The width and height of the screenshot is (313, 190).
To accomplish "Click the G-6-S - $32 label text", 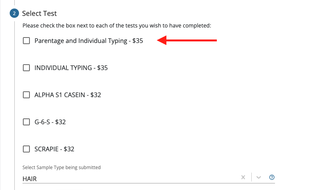I will [x=50, y=122].
